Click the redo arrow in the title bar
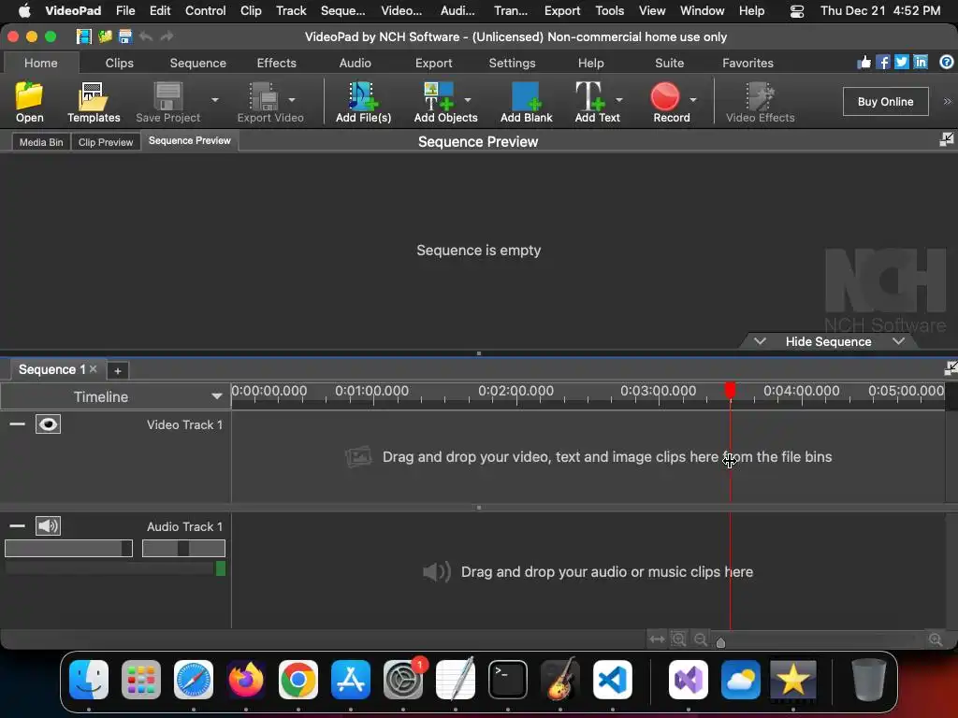 tap(167, 36)
